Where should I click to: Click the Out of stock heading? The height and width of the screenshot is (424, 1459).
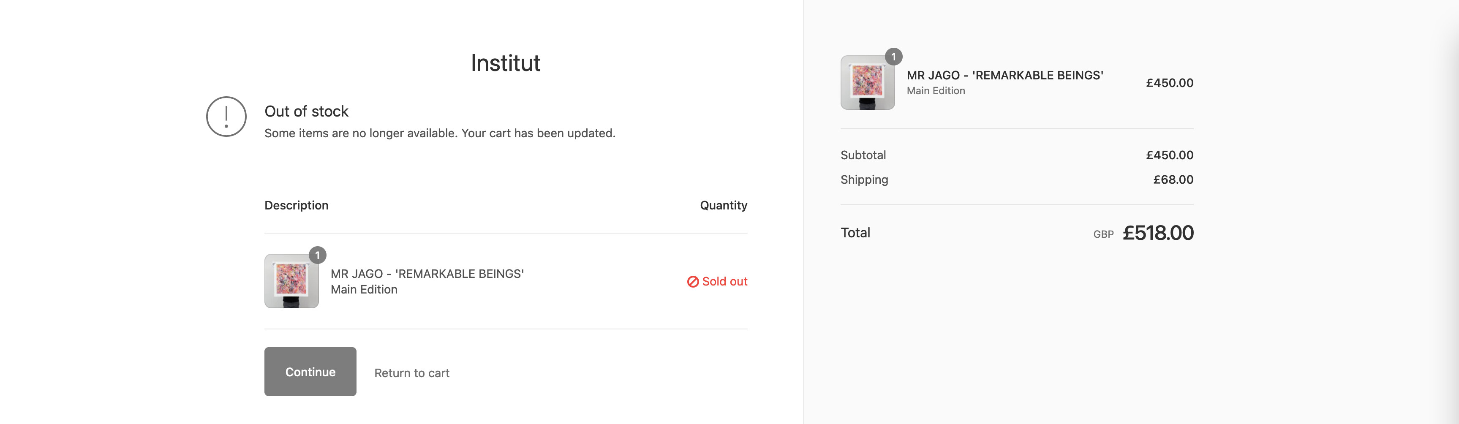click(306, 111)
